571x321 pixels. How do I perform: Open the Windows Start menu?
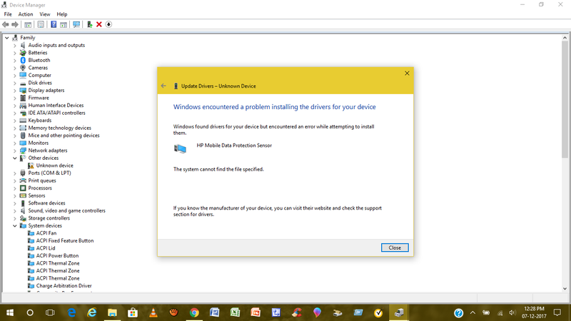point(10,312)
